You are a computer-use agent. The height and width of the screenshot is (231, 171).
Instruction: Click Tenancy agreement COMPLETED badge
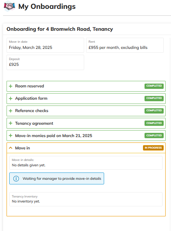click(x=154, y=123)
